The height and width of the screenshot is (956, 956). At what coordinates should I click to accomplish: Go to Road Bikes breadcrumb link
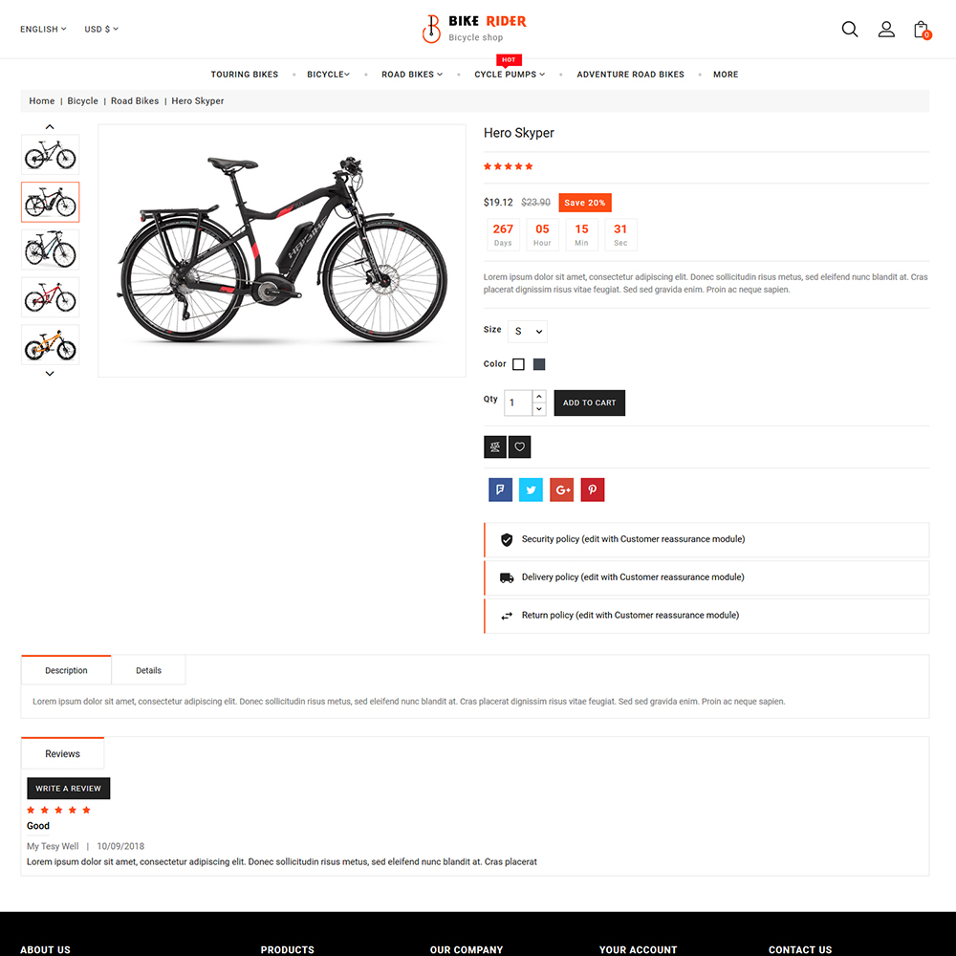[135, 101]
